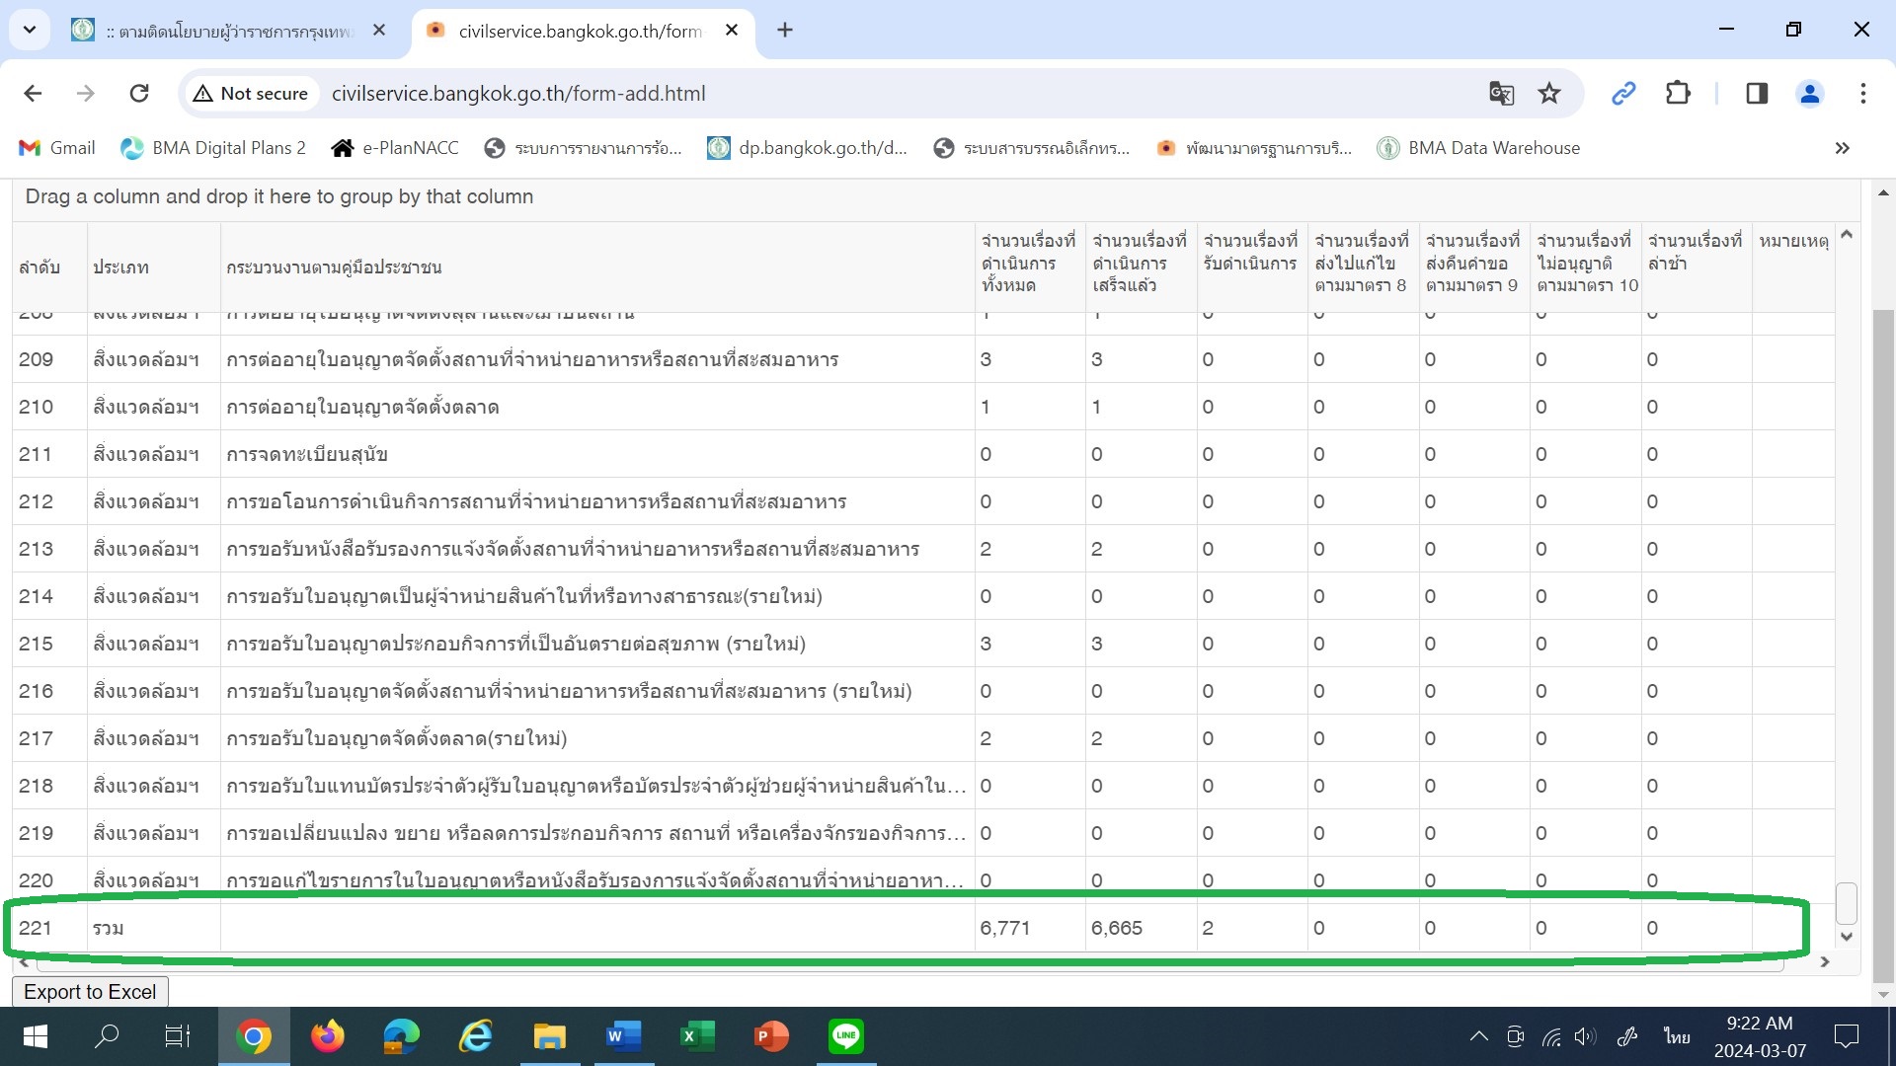Screen dimensions: 1896x1066
Task: Reload the page
Action: [139, 94]
